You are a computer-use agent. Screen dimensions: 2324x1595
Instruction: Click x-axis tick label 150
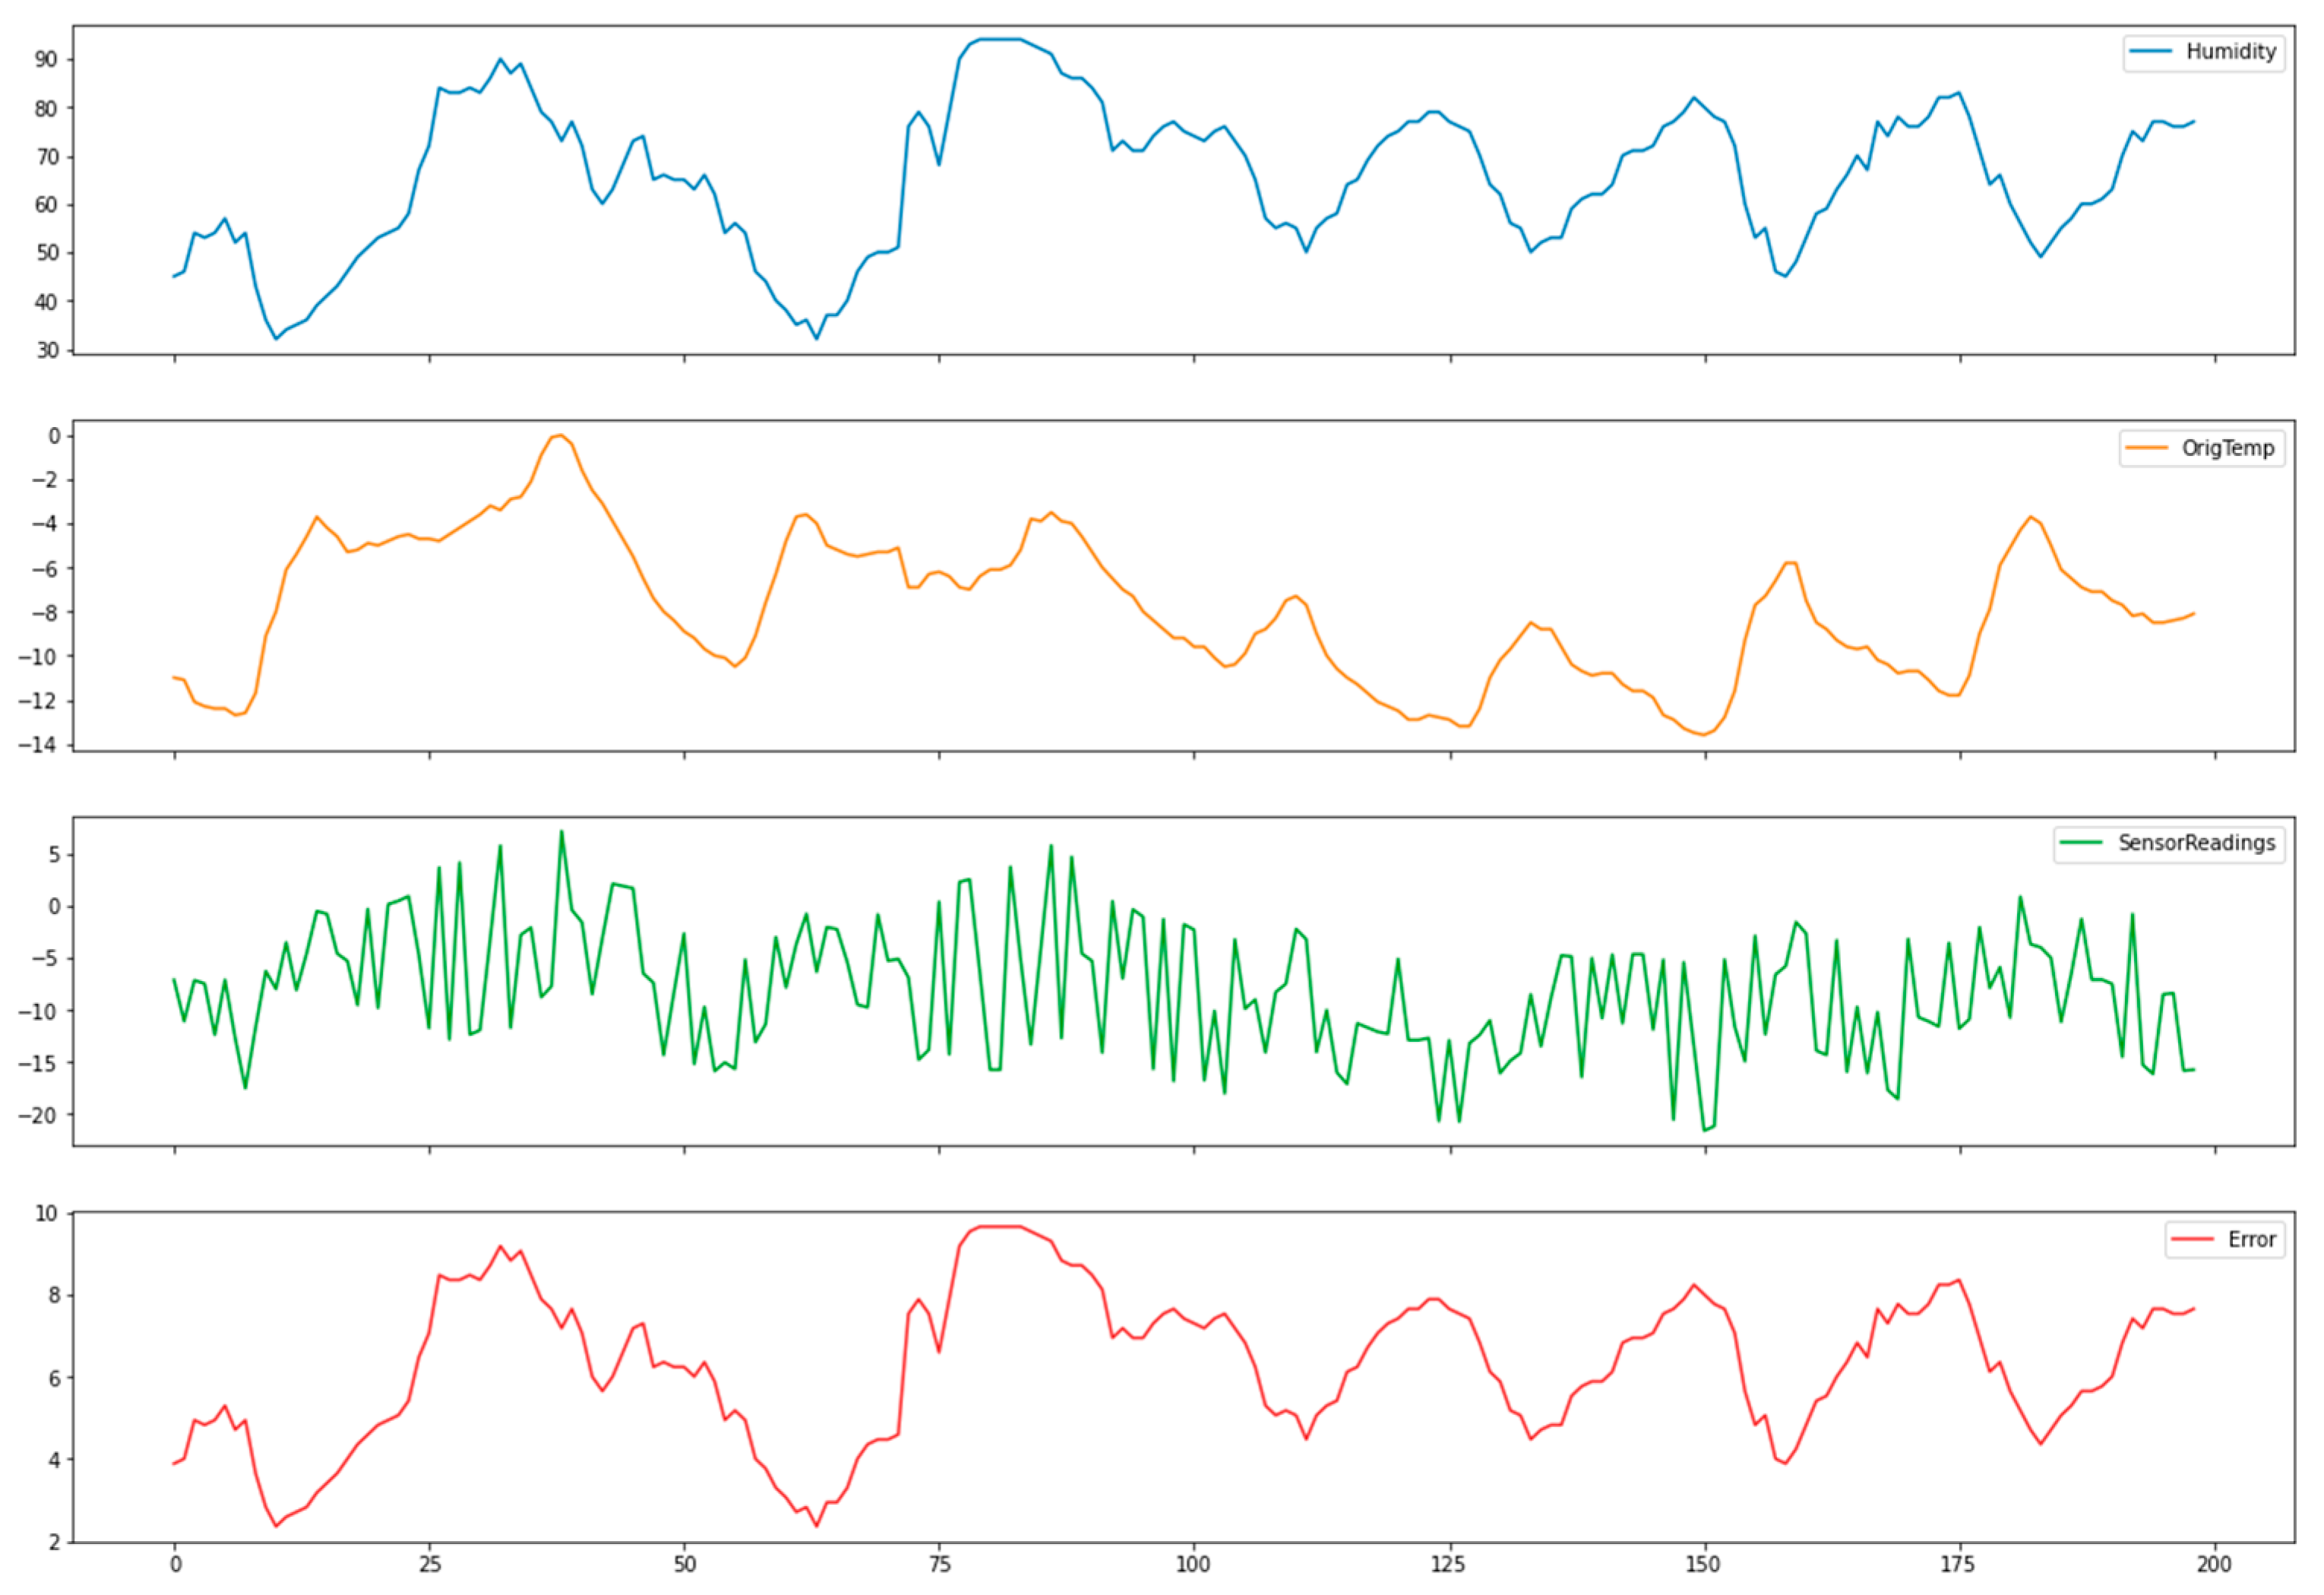coord(1703,1564)
